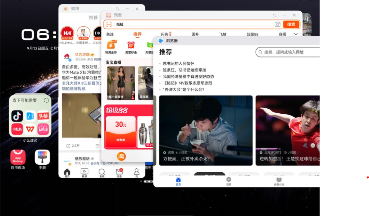
Task: Click the browser address and search box
Action: [288, 52]
